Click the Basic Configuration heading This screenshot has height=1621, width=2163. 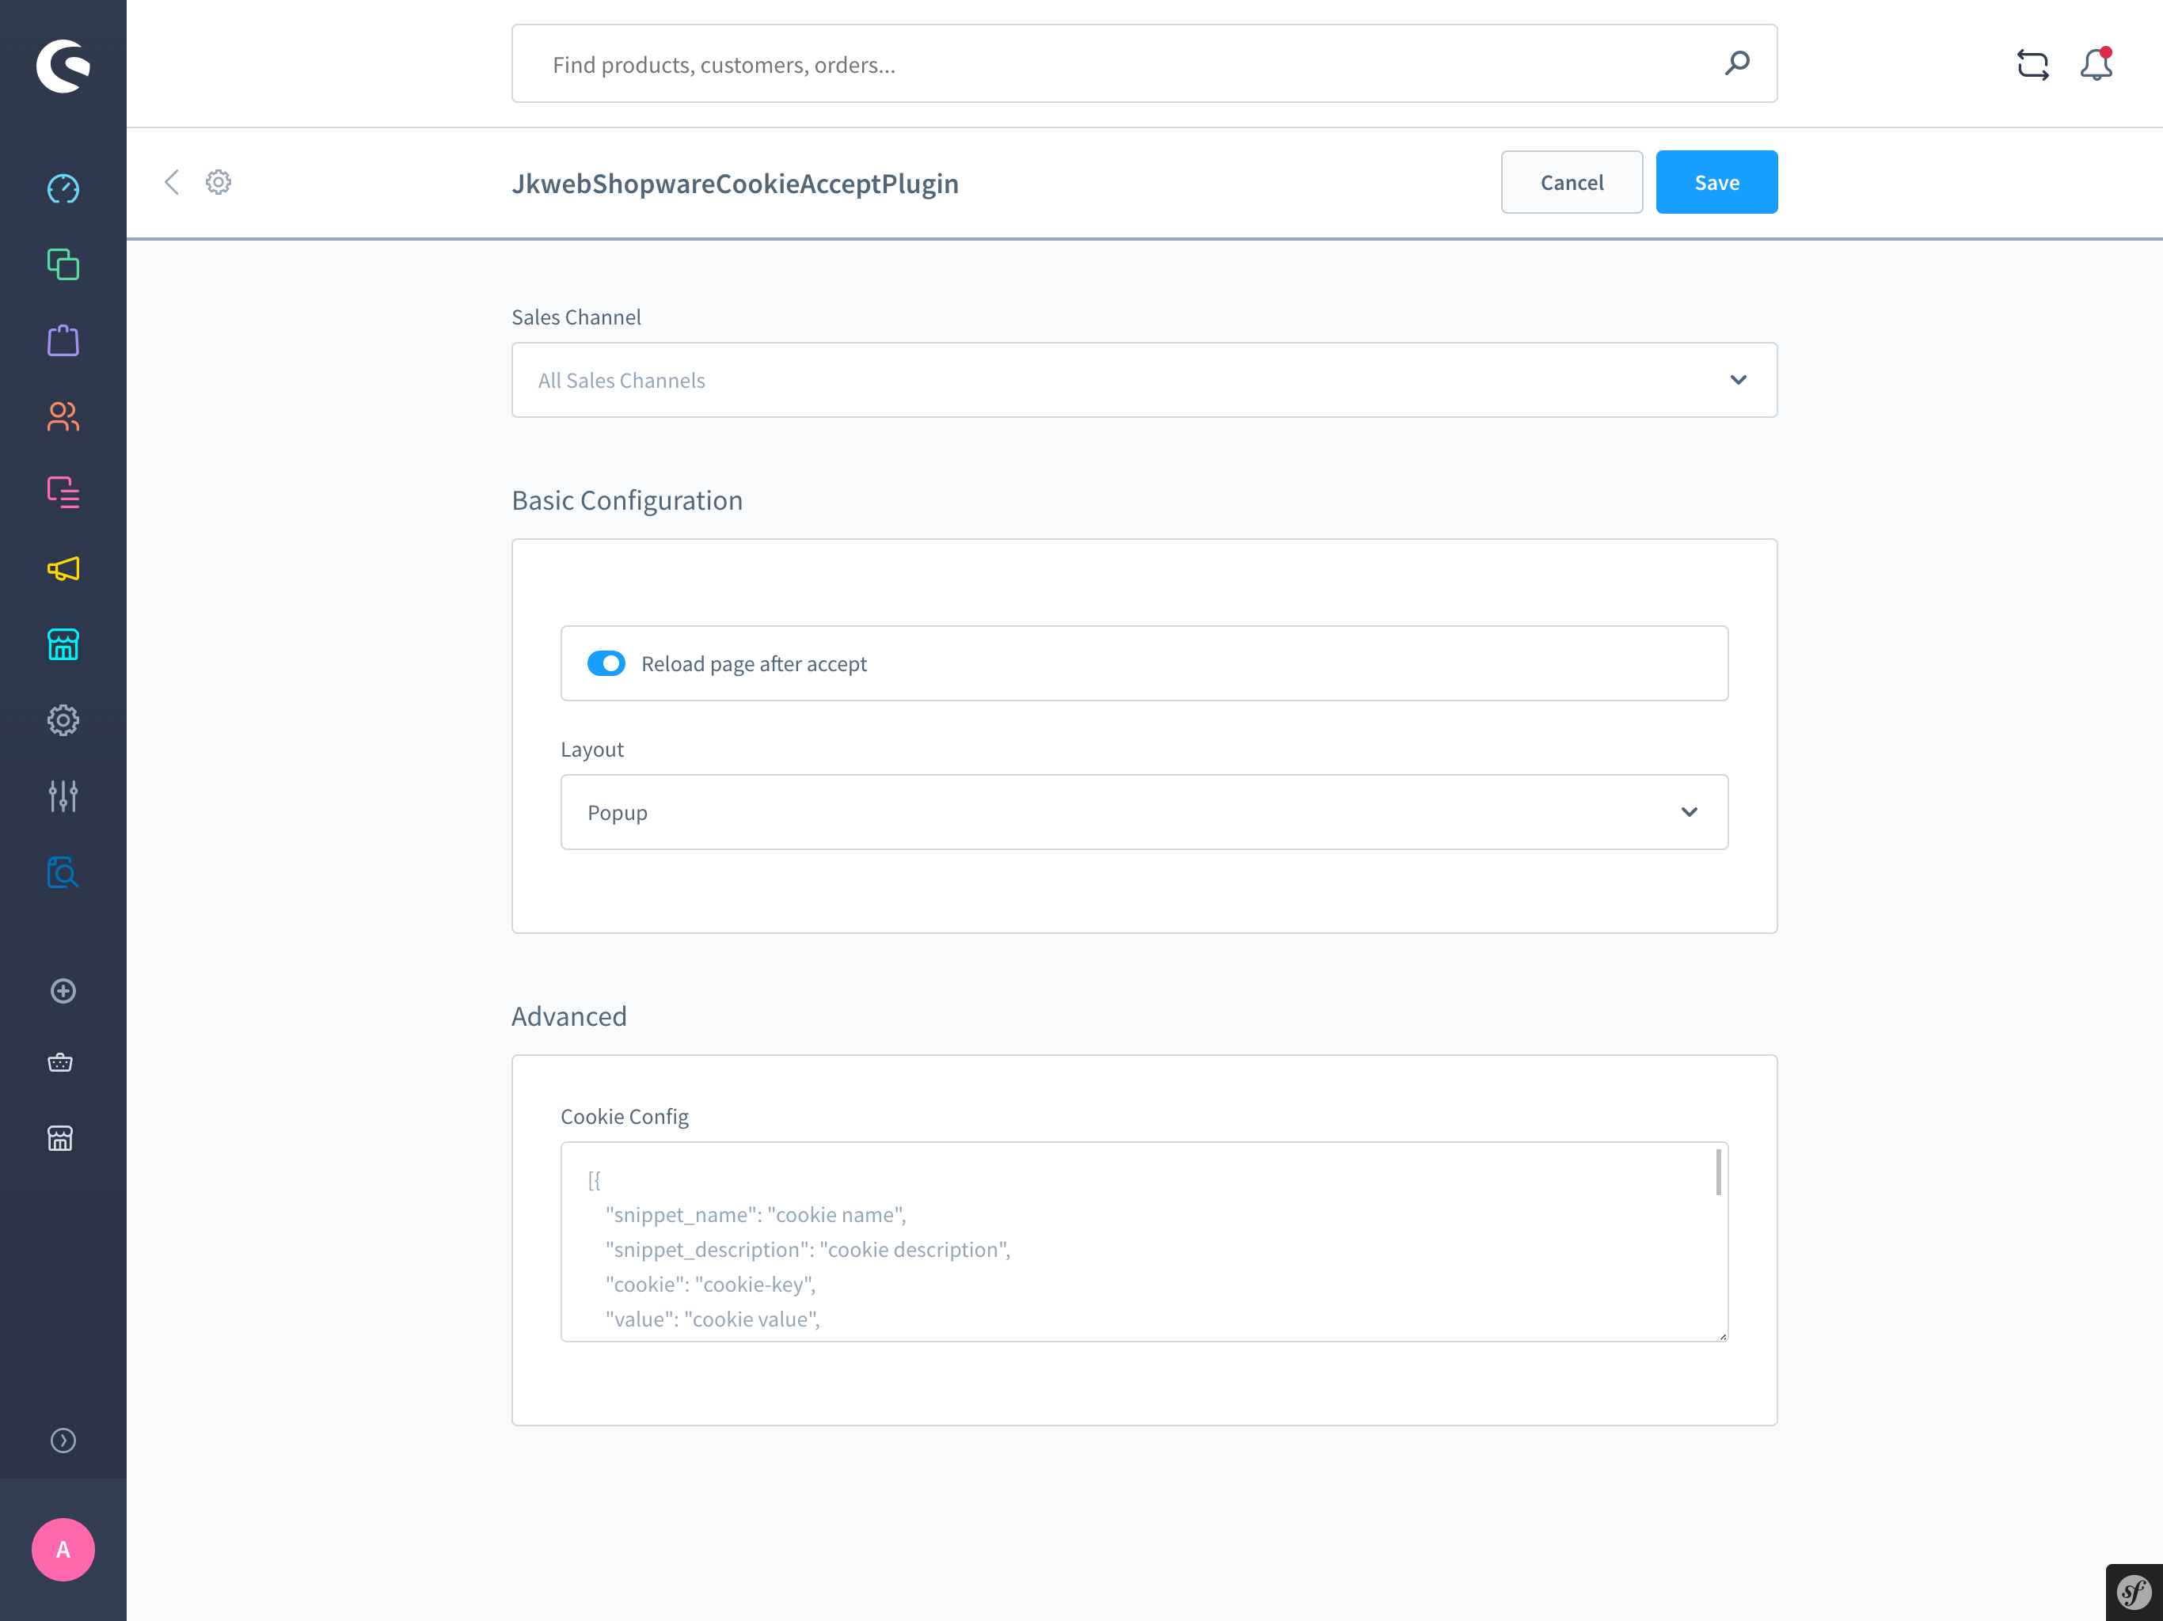pos(627,499)
